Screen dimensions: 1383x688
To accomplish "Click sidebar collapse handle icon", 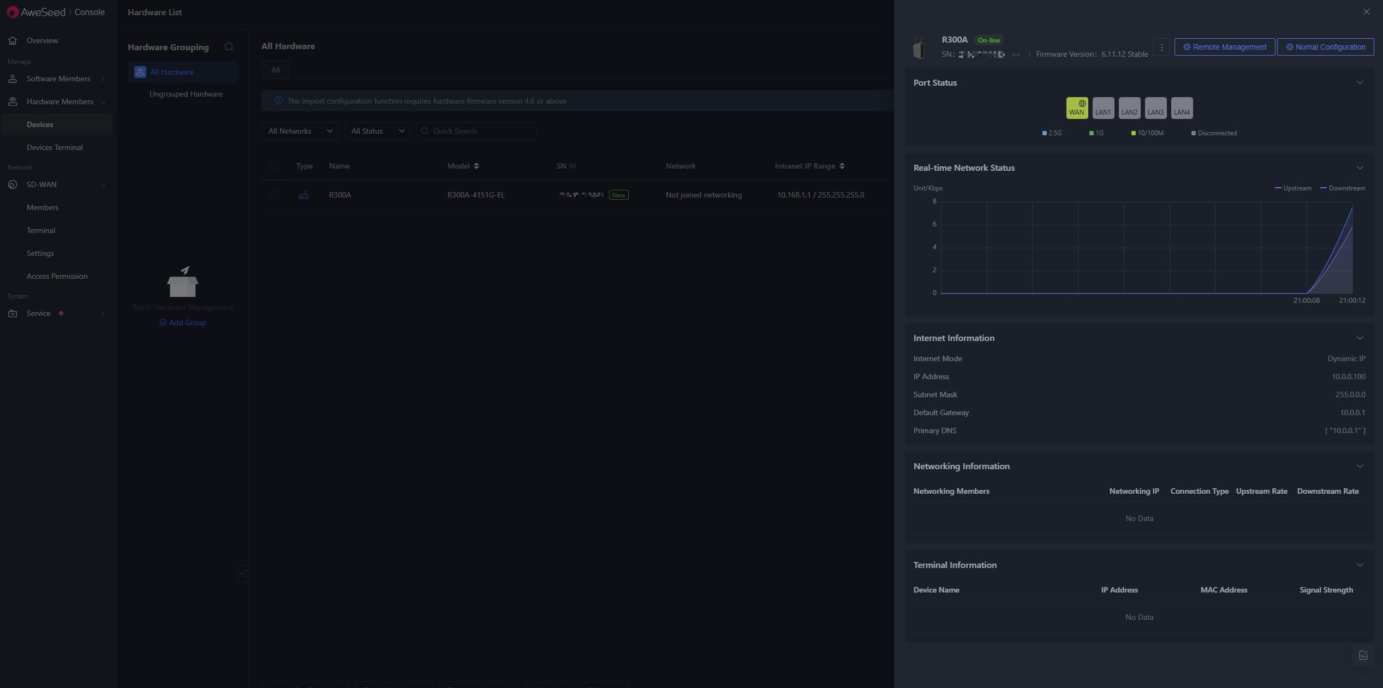I will [x=243, y=573].
